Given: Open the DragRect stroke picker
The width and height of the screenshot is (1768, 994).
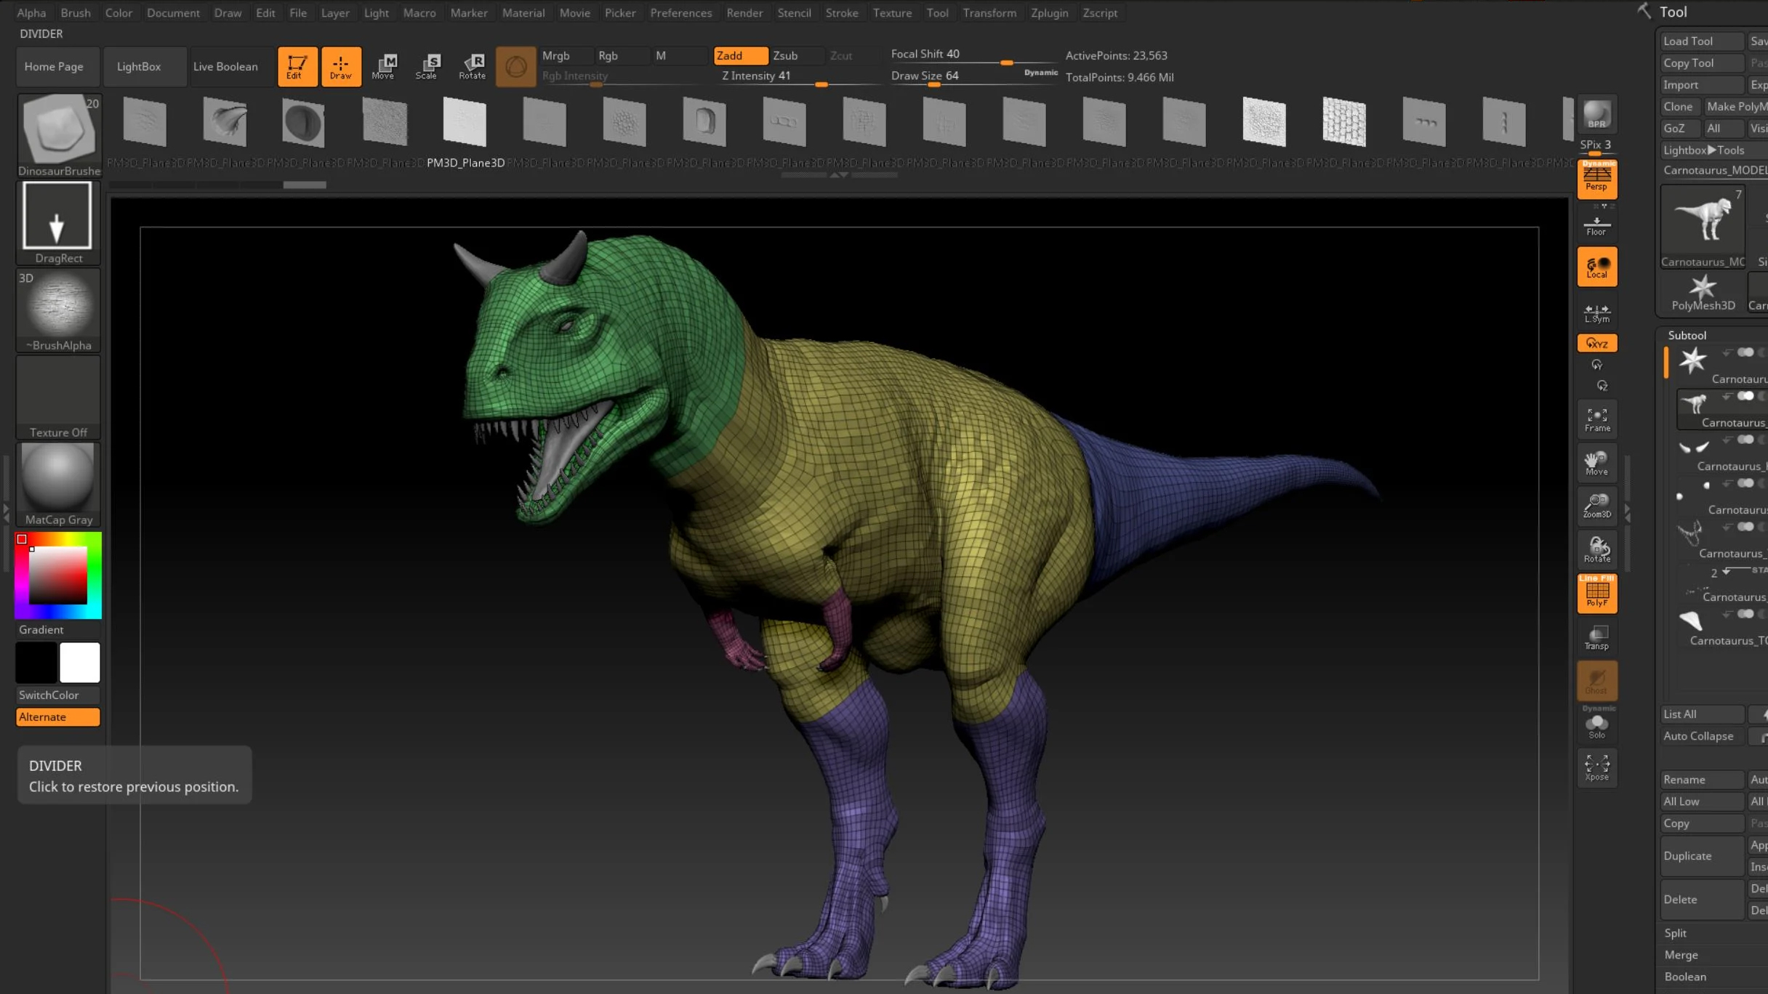Looking at the screenshot, I should click(58, 223).
